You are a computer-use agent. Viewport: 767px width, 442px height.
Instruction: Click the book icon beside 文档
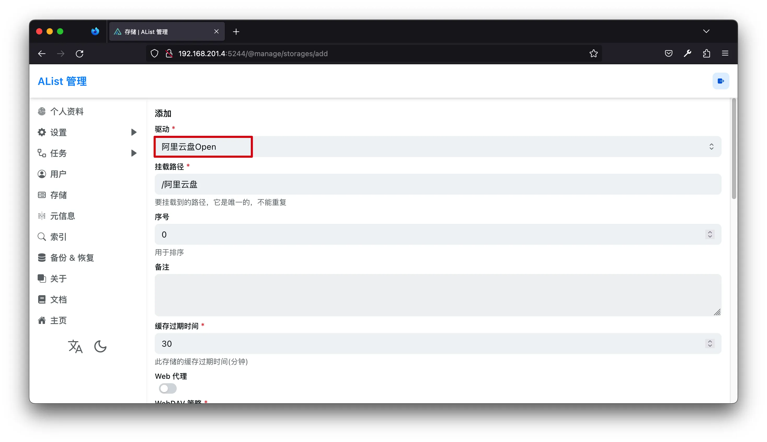tap(42, 299)
